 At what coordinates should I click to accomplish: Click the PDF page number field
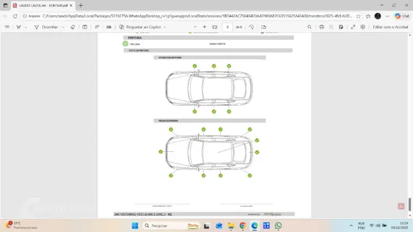pos(227,27)
